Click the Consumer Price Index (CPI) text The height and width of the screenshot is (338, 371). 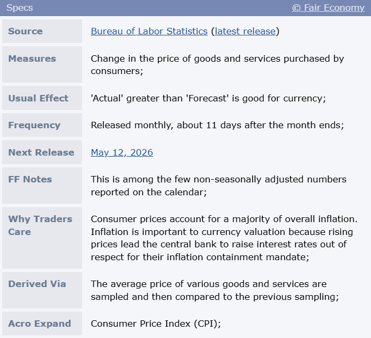pos(155,324)
